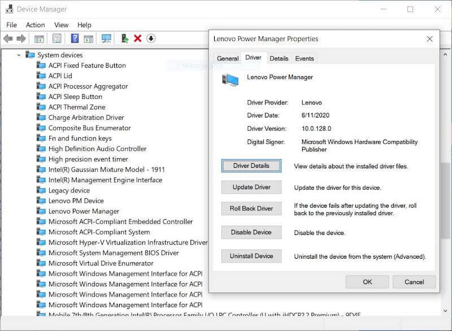Dismiss dialog with Cancel button
Image resolution: width=452 pixels, height=331 pixels.
414,282
